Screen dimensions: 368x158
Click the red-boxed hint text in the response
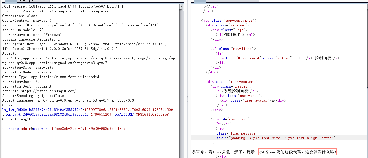(x=297, y=152)
